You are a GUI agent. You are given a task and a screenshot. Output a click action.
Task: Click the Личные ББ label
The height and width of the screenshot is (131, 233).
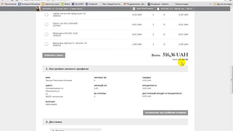click(x=100, y=78)
